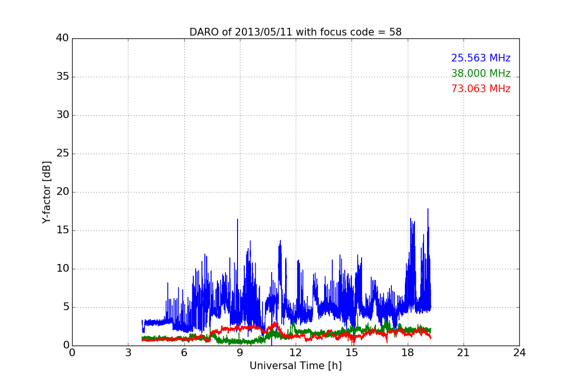The height and width of the screenshot is (384, 577).
Task: Click the x-axis tick label 6
Action: tap(184, 352)
